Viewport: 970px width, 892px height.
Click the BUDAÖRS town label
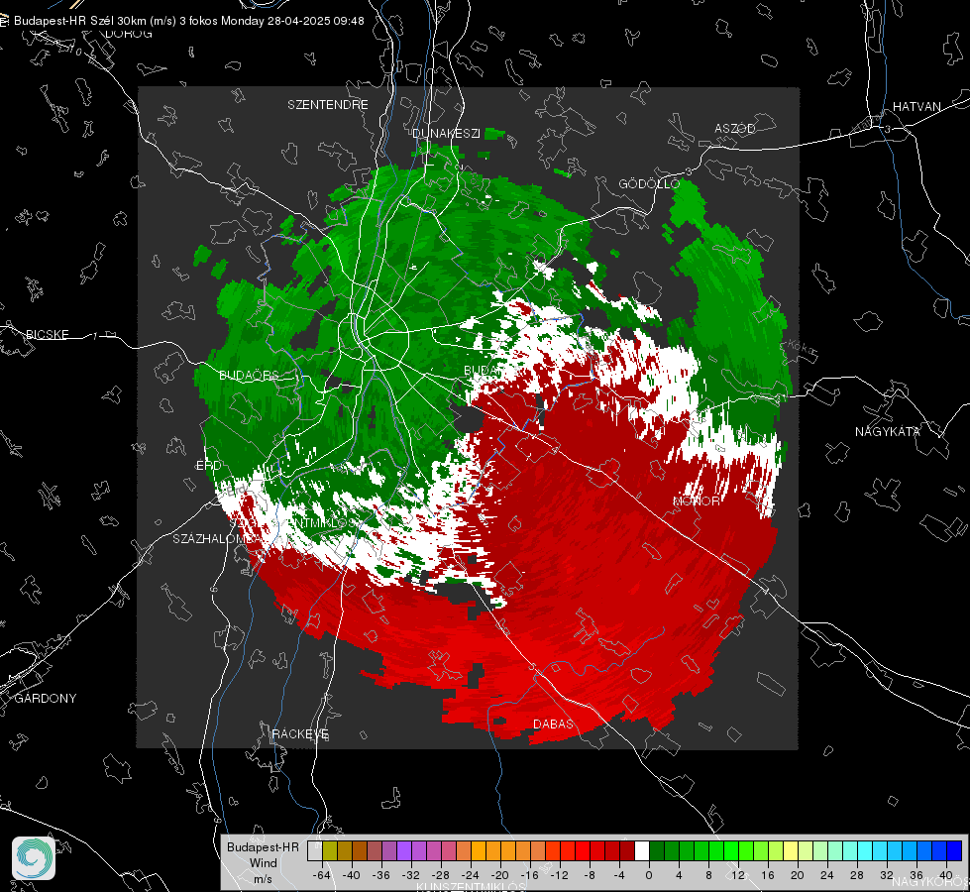pyautogui.click(x=250, y=375)
